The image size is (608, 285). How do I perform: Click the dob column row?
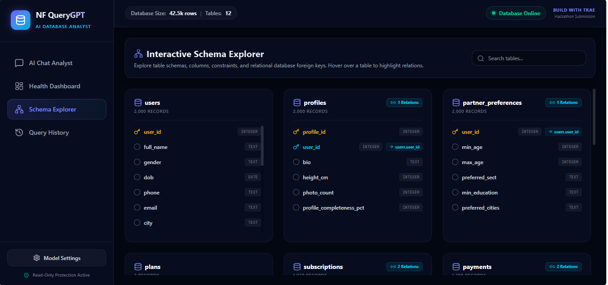point(197,178)
